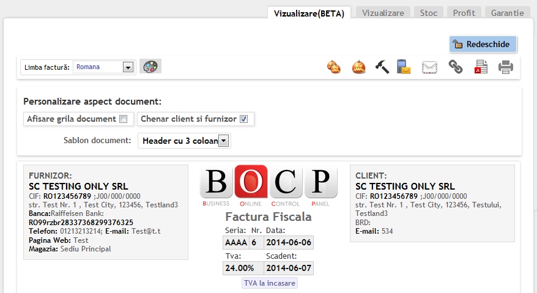537x293 pixels.
Task: Export invoice as PDF icon
Action: point(481,67)
